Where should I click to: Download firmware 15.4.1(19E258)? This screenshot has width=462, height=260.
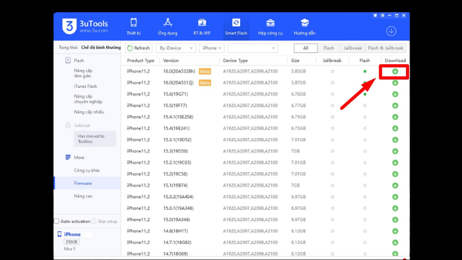[x=395, y=117]
